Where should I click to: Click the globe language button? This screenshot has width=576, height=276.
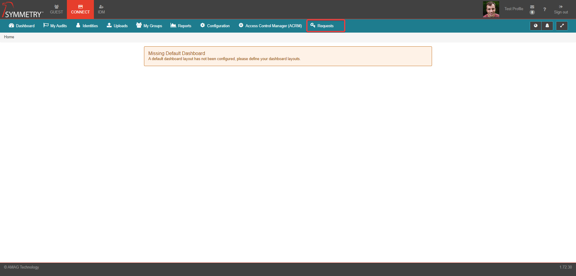pos(535,26)
